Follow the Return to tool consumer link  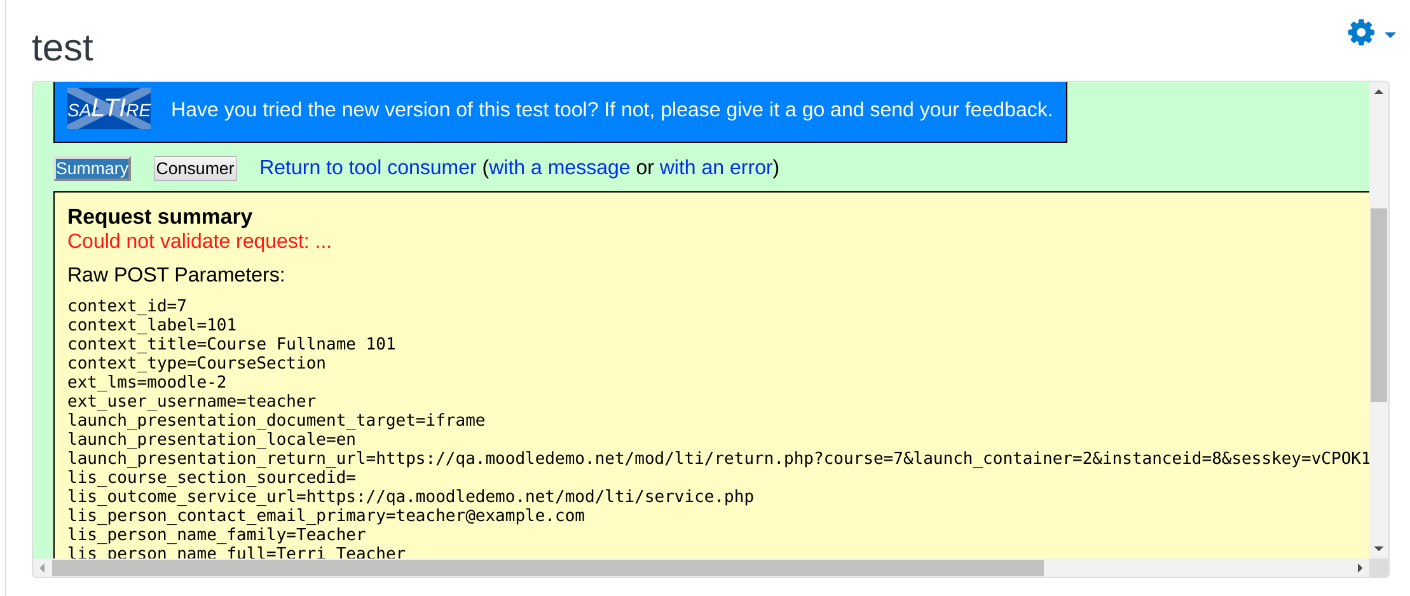[367, 167]
